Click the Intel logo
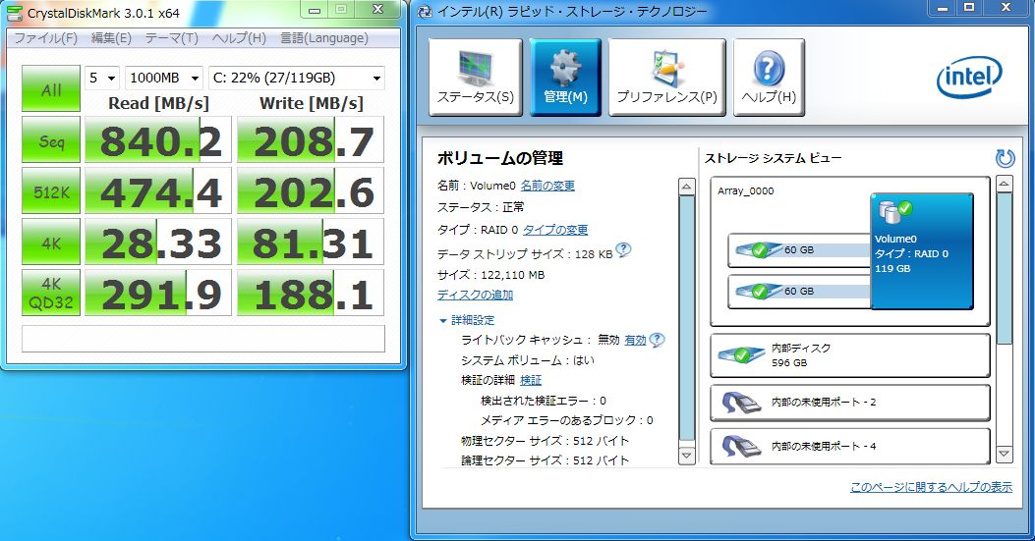The width and height of the screenshot is (1035, 541). click(x=969, y=78)
